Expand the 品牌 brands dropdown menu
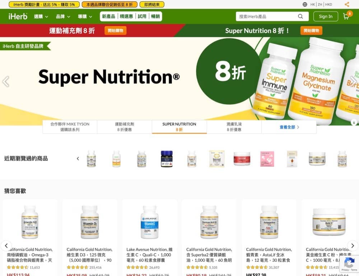This screenshot has height=276, width=359. [63, 17]
